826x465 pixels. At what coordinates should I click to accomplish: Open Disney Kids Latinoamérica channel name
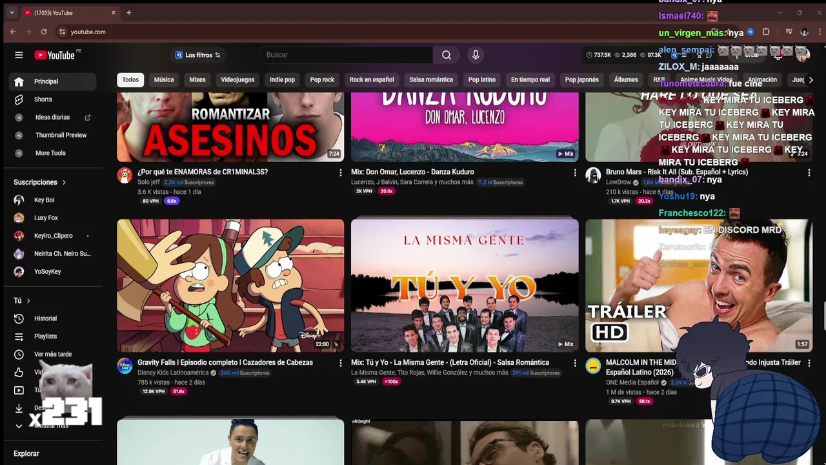[173, 373]
